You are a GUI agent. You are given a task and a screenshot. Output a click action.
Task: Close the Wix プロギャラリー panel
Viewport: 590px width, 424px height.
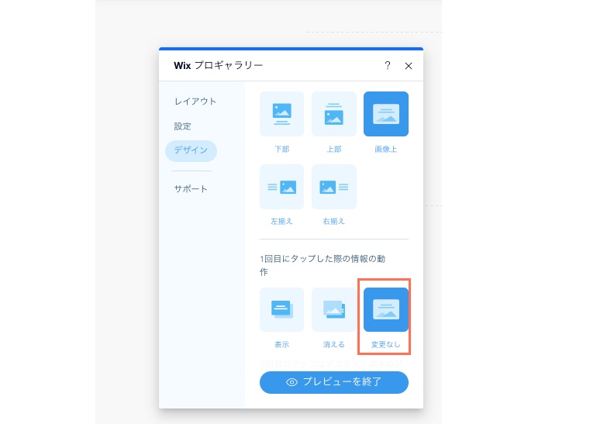tap(409, 66)
